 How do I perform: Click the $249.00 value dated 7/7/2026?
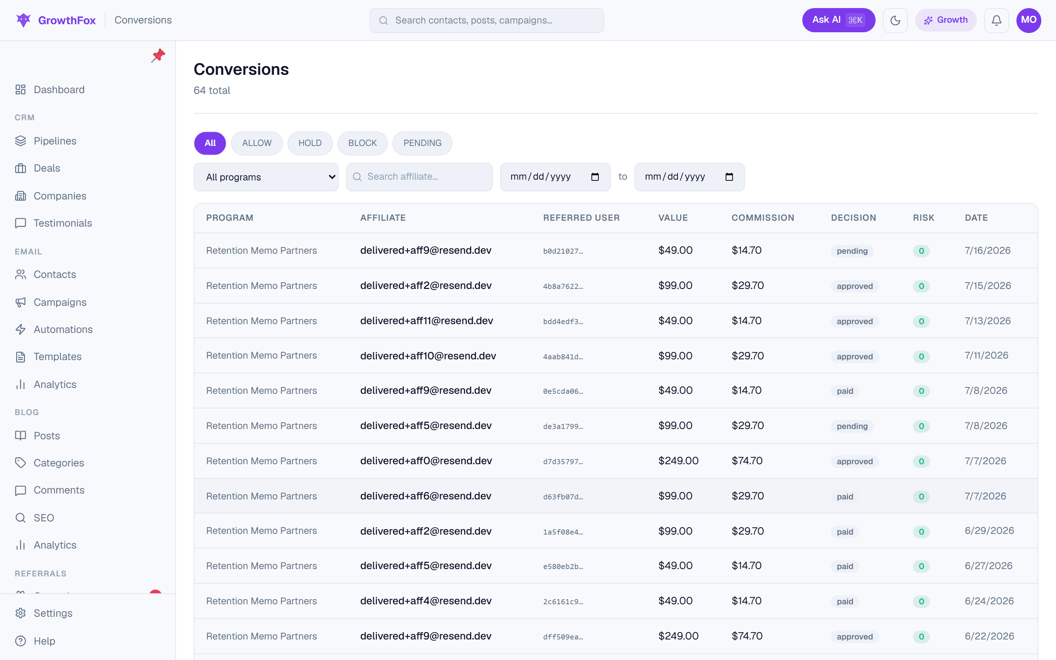pyautogui.click(x=678, y=461)
